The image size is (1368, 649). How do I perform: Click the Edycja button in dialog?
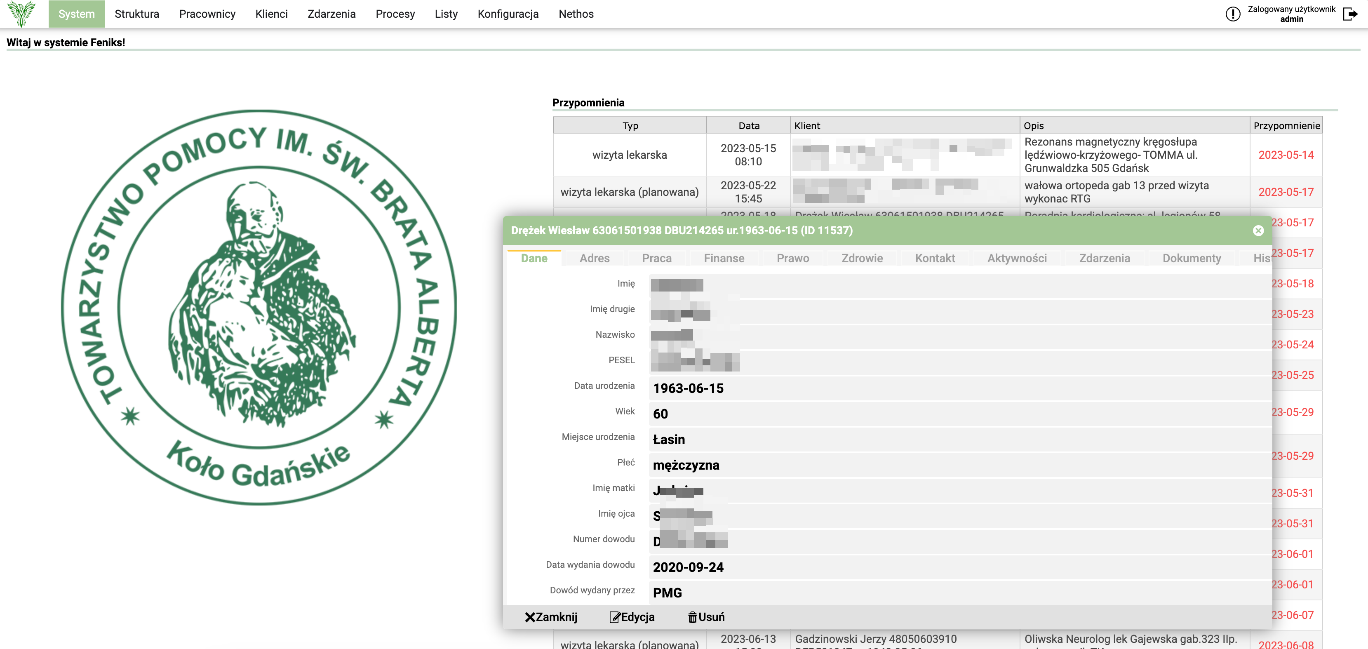coord(632,616)
